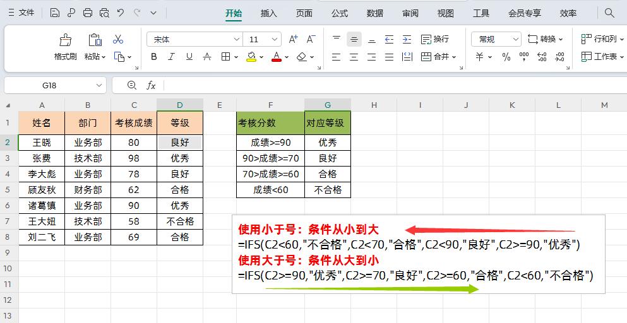Open the number format 常规 dropdown
The image size is (627, 323).
coord(515,39)
